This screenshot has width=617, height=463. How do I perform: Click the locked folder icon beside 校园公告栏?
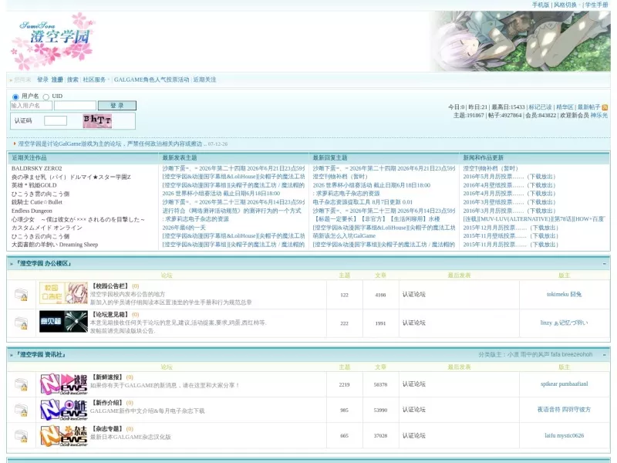point(22,295)
